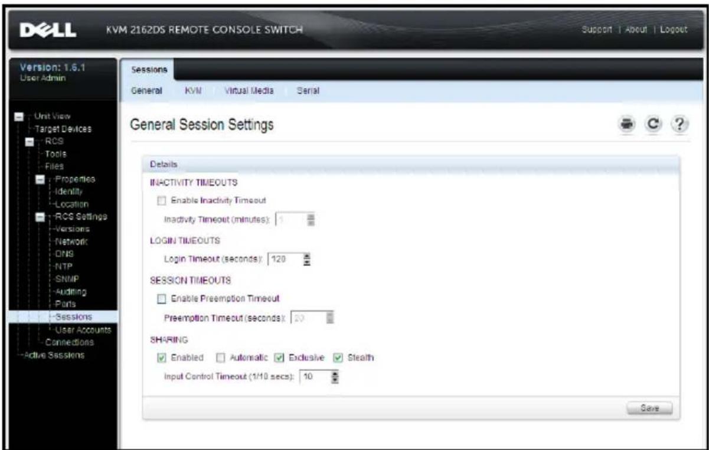Click the Preemption Timeout seconds field
The image size is (709, 450).
click(309, 318)
